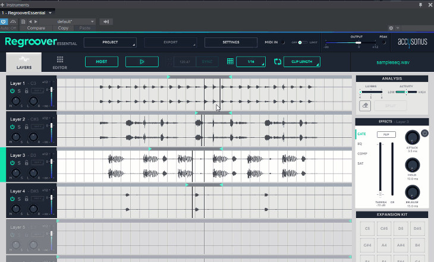Lock Layer 2 padlock icon

click(27, 127)
